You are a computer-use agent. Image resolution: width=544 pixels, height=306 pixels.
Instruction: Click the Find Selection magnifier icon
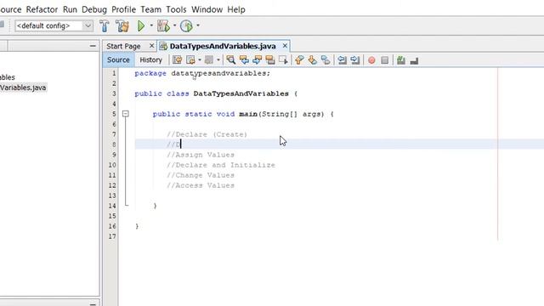(230, 60)
